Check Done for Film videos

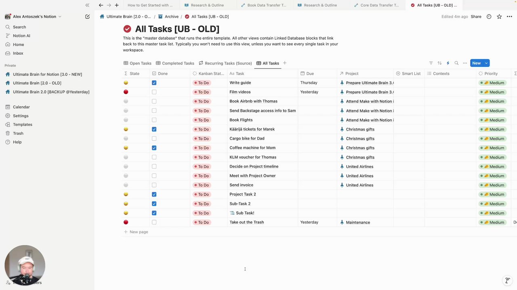pos(154,92)
